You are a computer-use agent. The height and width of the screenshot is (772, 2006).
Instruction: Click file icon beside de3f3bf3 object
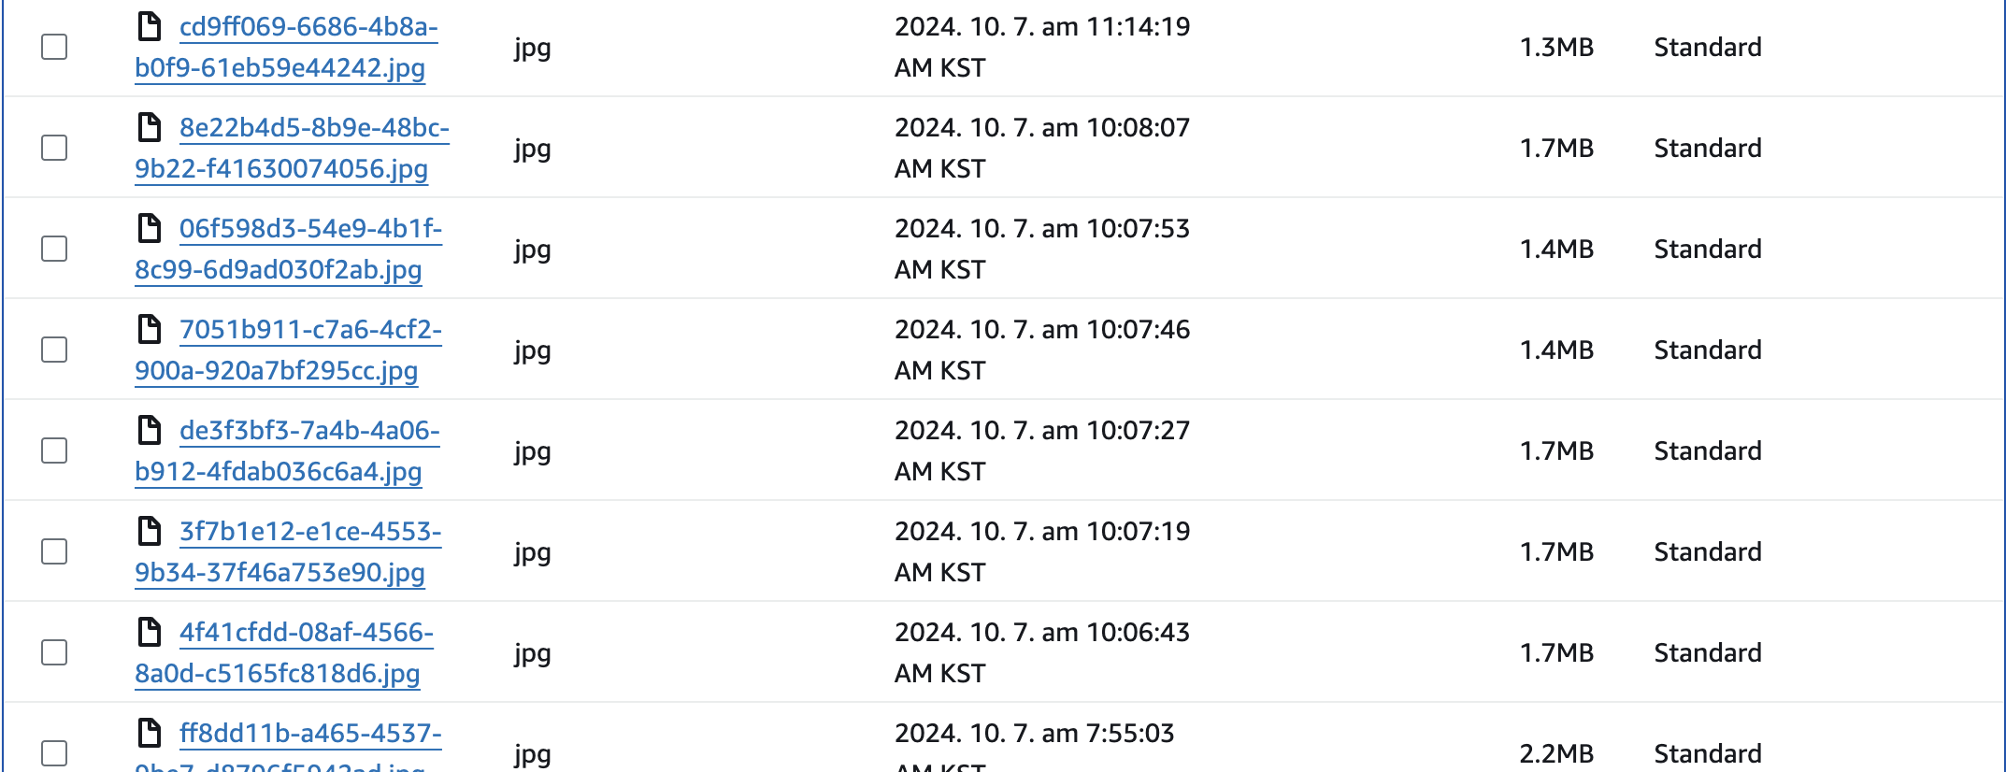coord(150,430)
